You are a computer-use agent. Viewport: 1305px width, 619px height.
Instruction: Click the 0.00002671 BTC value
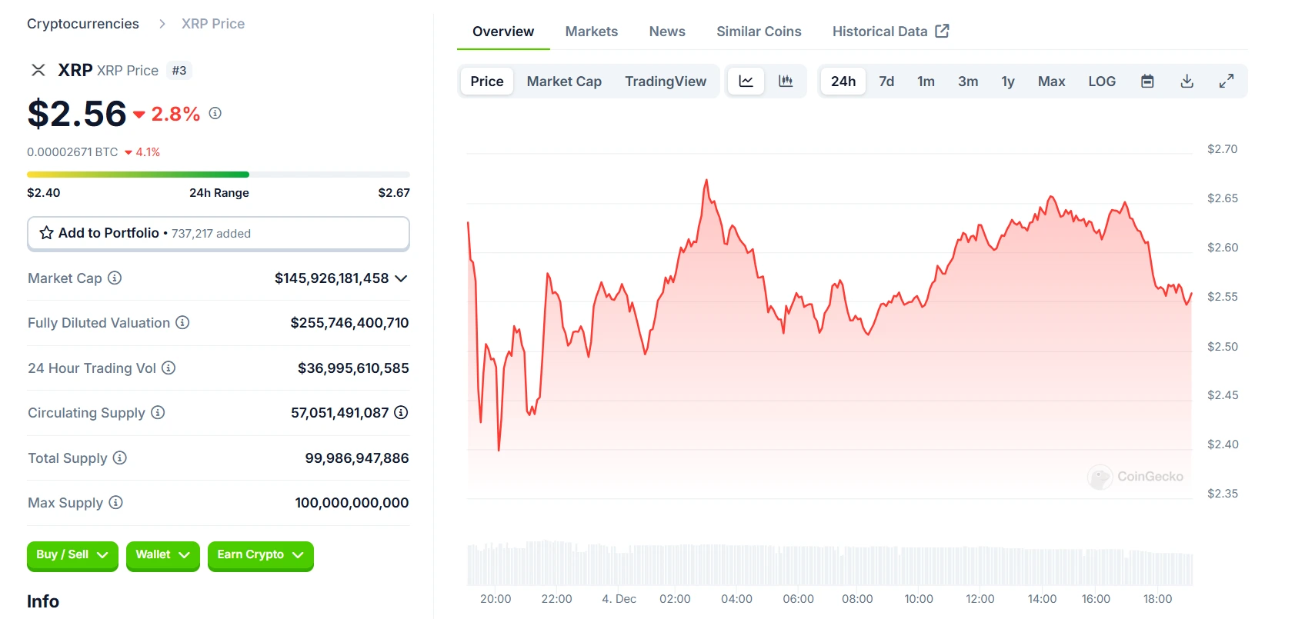tap(72, 152)
